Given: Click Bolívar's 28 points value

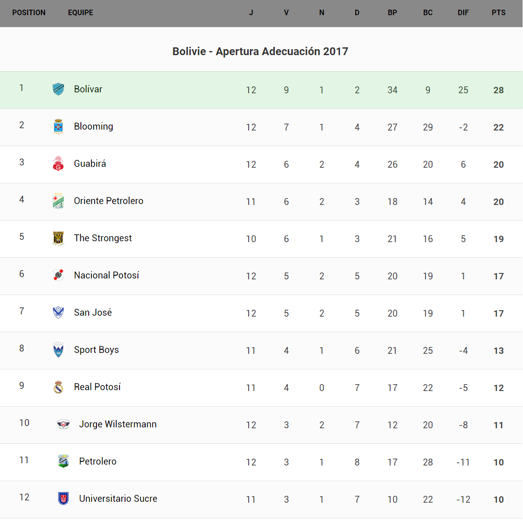Looking at the screenshot, I should pos(499,91).
